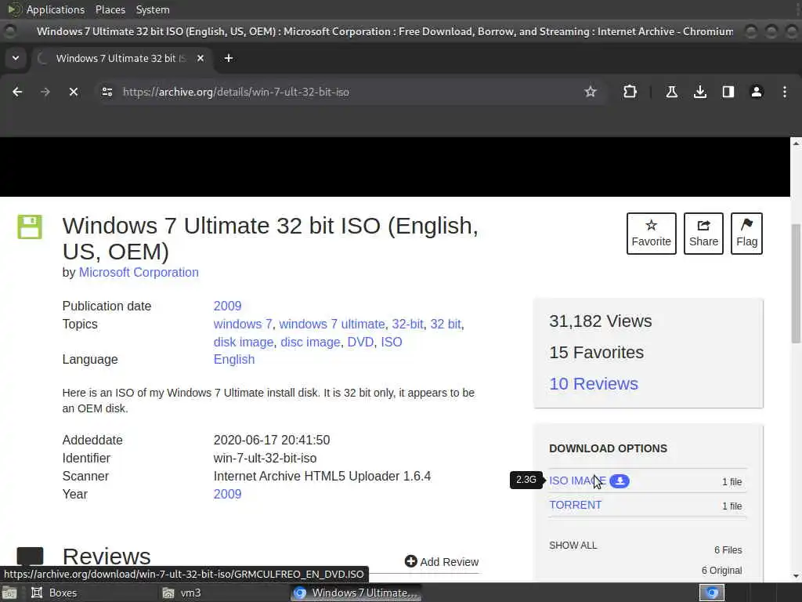Viewport: 802px width, 602px height.
Task: Open the disk image topic link
Action: point(244,342)
